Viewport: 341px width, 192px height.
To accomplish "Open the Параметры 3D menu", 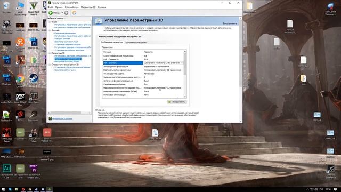I will (88, 7).
